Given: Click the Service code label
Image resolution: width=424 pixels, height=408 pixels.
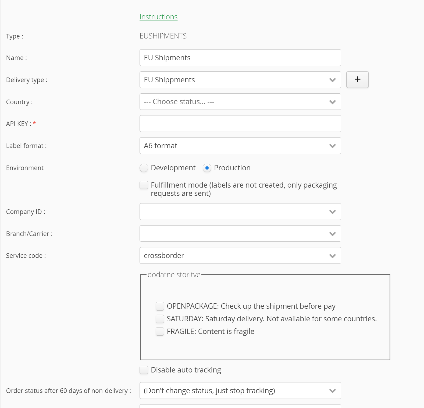Looking at the screenshot, I should pyautogui.click(x=26, y=255).
